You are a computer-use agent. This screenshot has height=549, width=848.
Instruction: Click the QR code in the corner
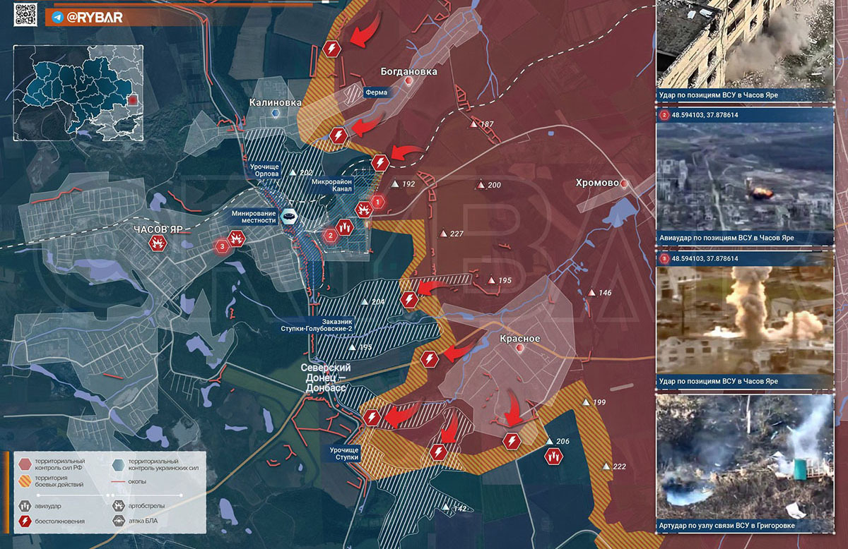[x=26, y=14]
